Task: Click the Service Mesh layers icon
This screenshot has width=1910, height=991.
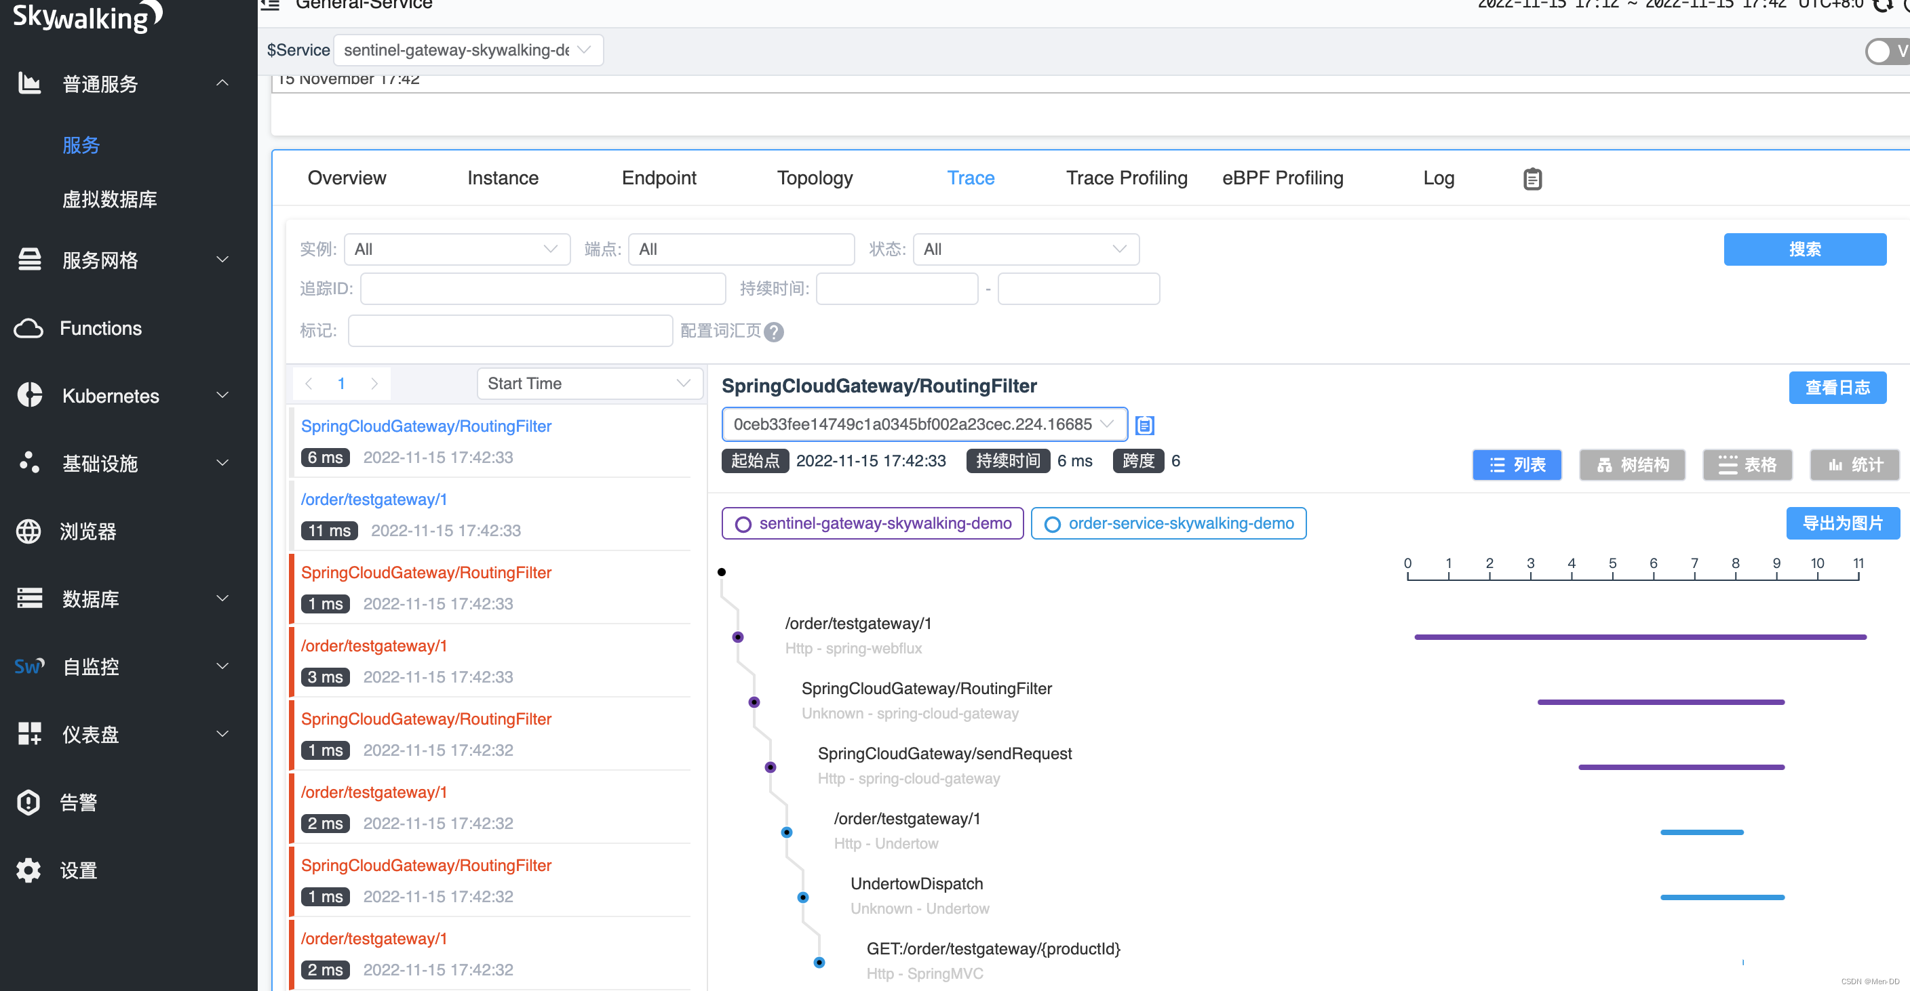Action: point(30,260)
